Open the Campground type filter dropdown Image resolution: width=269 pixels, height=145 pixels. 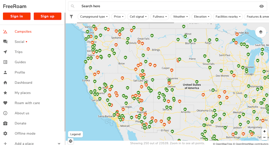pyautogui.click(x=94, y=17)
